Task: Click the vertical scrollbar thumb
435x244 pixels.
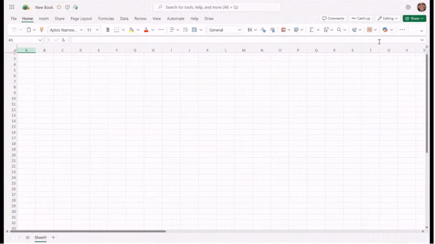Action: tap(427, 103)
